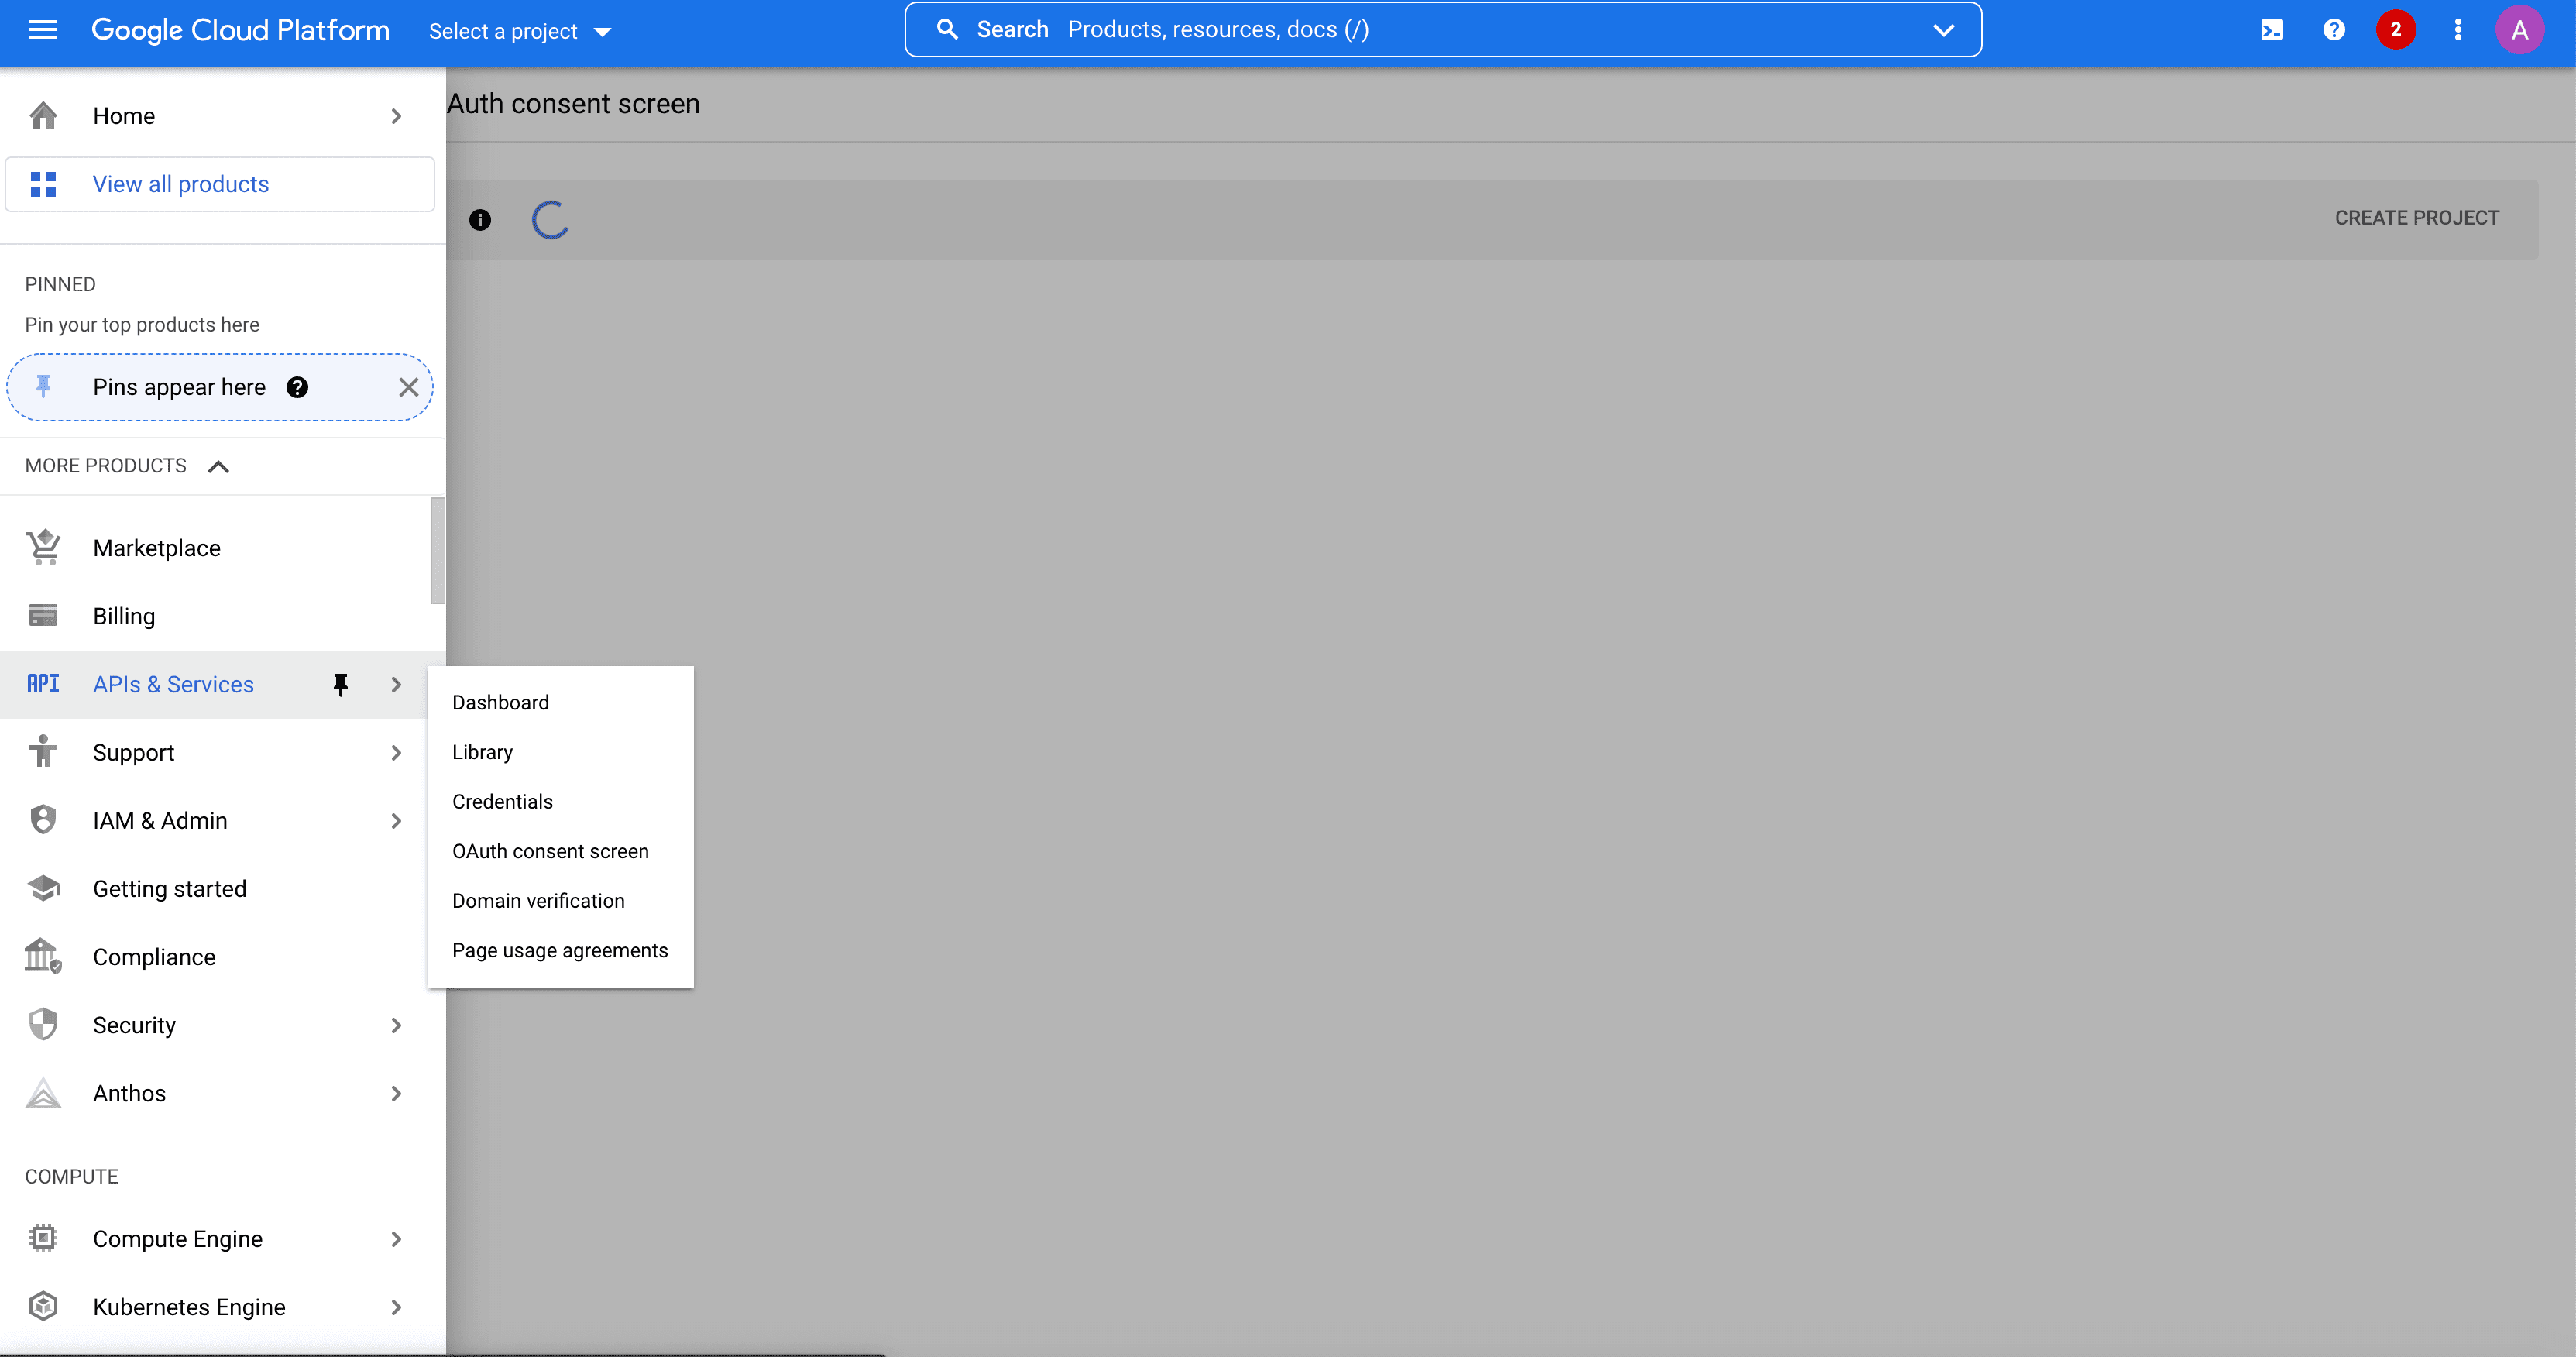This screenshot has height=1357, width=2576.
Task: Click the IAM & Admin icon
Action: click(x=44, y=820)
